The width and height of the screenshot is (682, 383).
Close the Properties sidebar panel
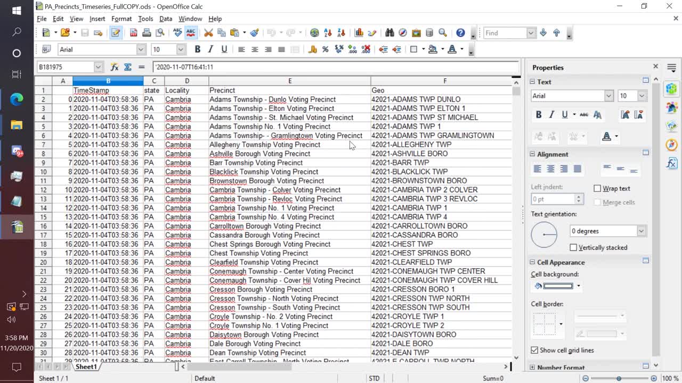(655, 66)
